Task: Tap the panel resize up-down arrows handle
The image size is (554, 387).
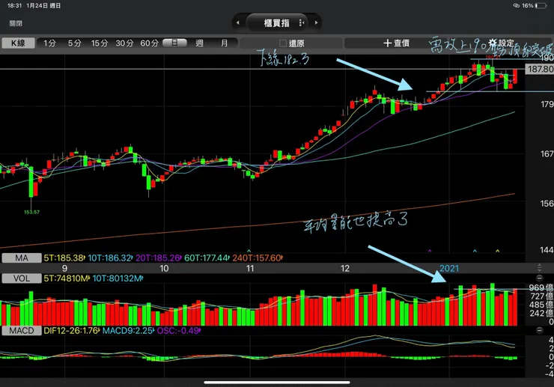Action: 540,267
